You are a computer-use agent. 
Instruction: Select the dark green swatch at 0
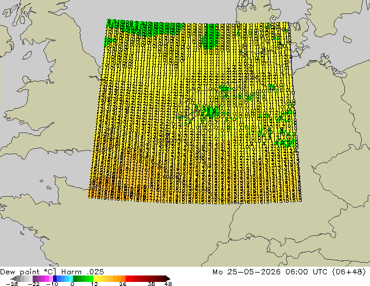75,278
